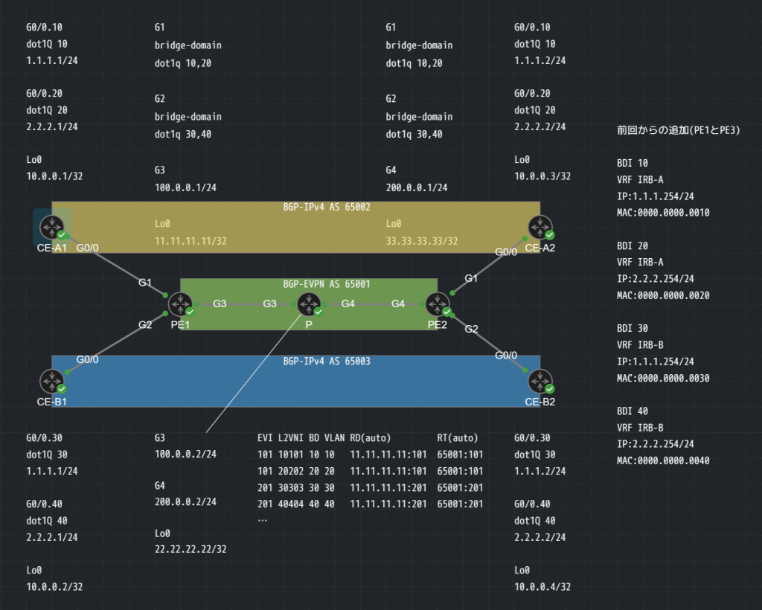Viewport: 762px width, 610px height.
Task: Select the EVI L2VNI BD VLAN table header
Action: tap(324, 437)
